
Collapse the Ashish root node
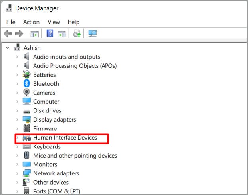8,48
